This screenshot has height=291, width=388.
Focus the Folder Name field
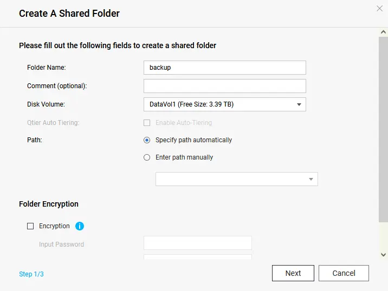point(225,68)
